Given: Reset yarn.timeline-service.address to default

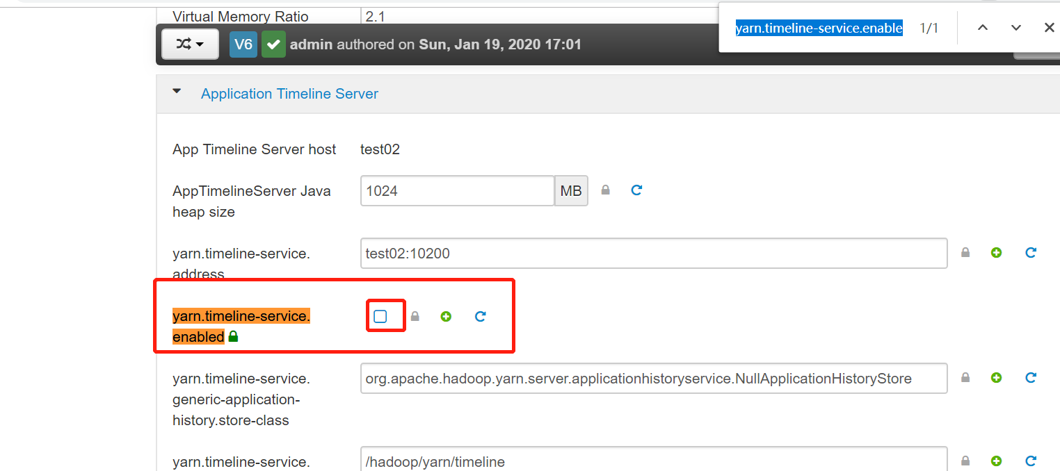Looking at the screenshot, I should (x=1031, y=253).
